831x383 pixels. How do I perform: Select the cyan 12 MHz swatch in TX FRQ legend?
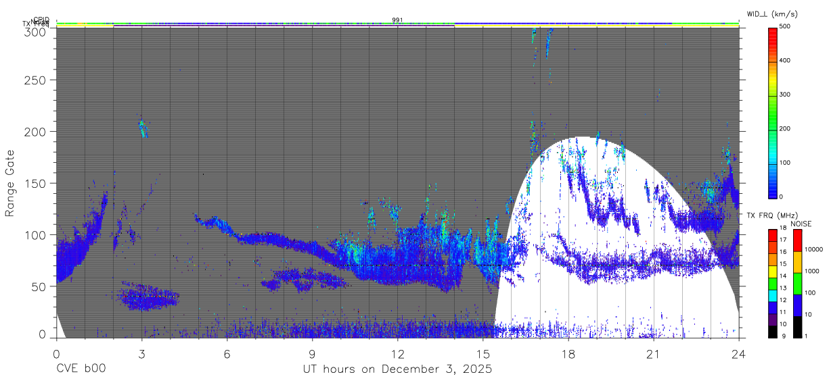[x=773, y=296]
